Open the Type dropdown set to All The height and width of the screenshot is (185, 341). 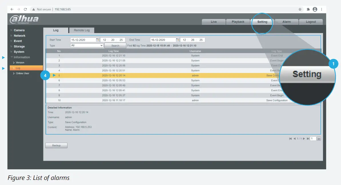click(x=87, y=45)
